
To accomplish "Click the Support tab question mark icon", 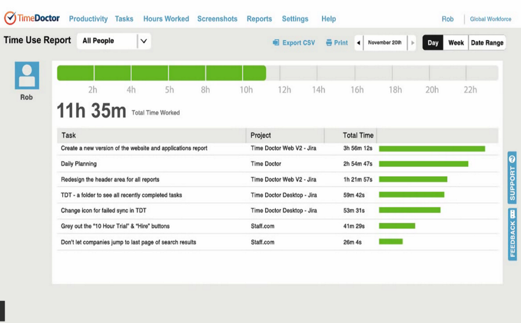I will (x=512, y=159).
